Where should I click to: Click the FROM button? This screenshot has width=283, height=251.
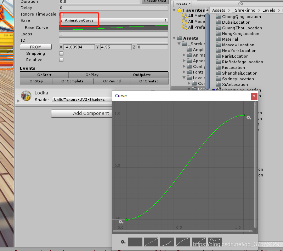point(36,47)
